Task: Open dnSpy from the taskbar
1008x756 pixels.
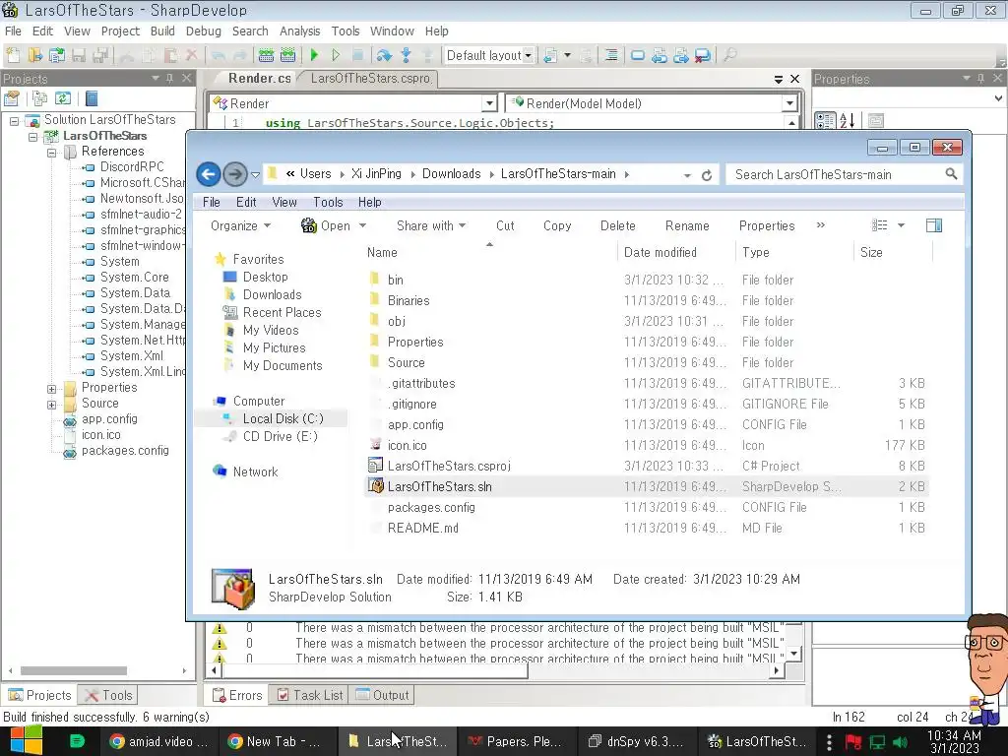Action: pyautogui.click(x=636, y=741)
